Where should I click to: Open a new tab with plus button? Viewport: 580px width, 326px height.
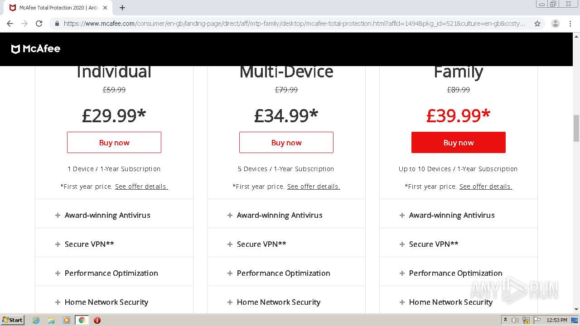[x=122, y=8]
